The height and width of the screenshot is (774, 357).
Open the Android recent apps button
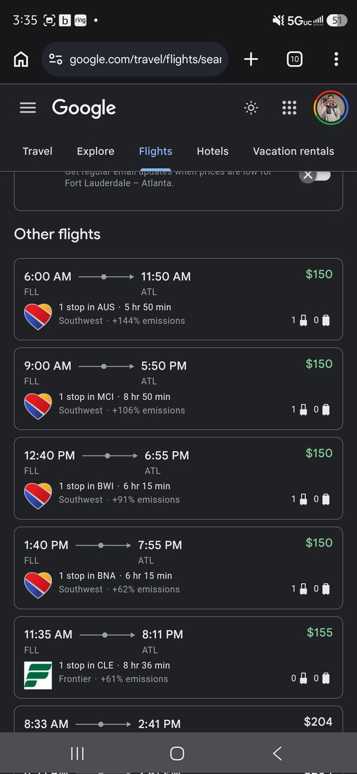[77, 753]
